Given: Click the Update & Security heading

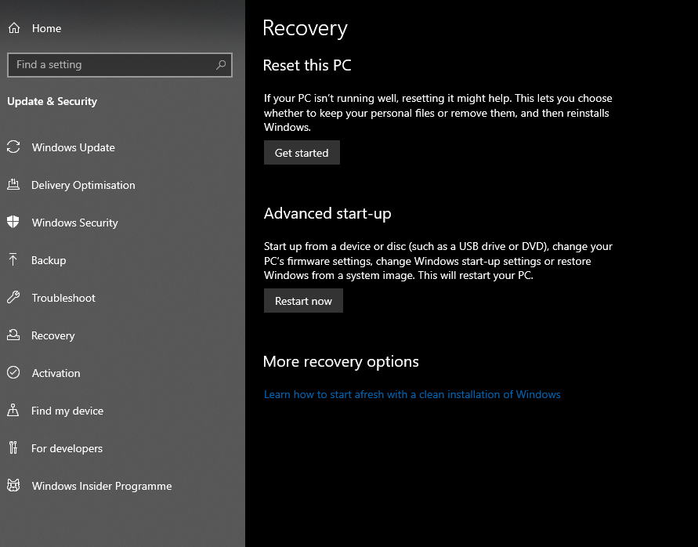Looking at the screenshot, I should click(52, 102).
